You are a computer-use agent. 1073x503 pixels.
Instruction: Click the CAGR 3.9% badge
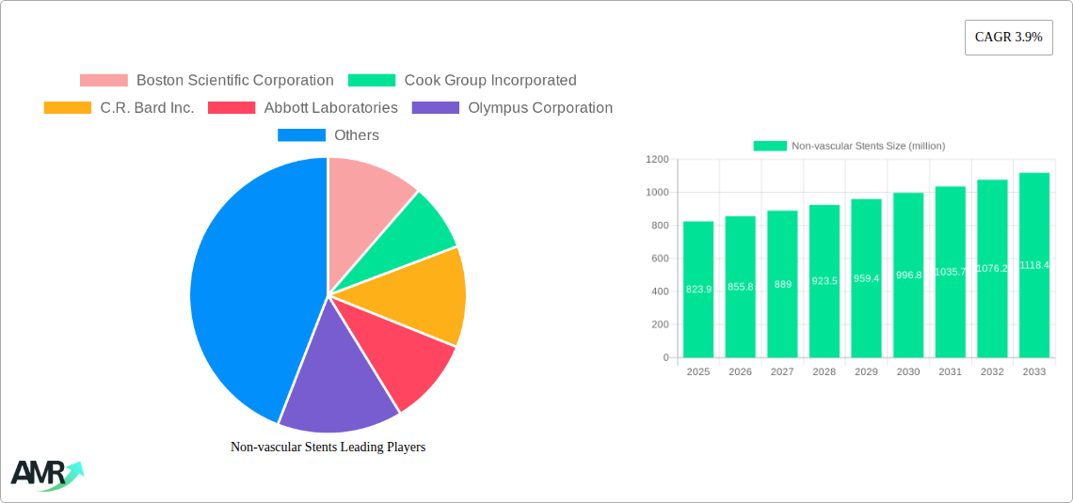coord(1008,38)
